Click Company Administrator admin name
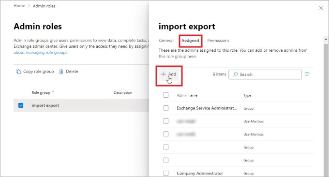The image size is (329, 177). (200, 173)
